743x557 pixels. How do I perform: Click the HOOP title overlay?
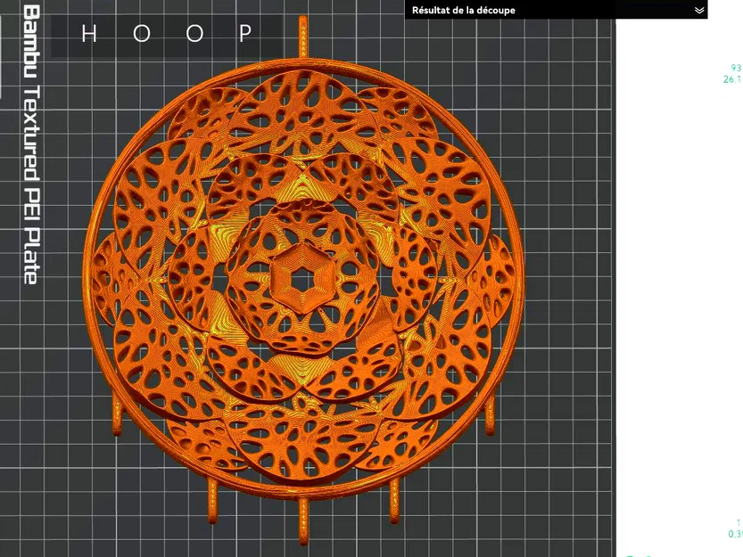(x=167, y=34)
